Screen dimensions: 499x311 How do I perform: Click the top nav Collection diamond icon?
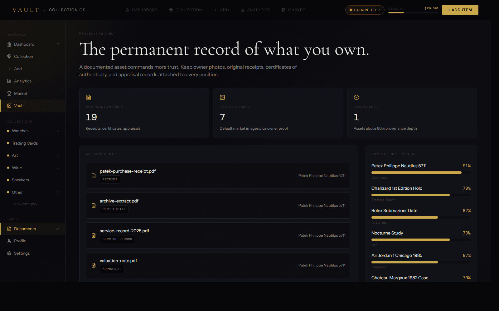tap(171, 10)
